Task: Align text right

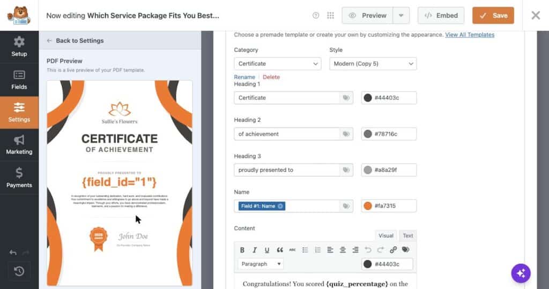Action: coord(355,250)
